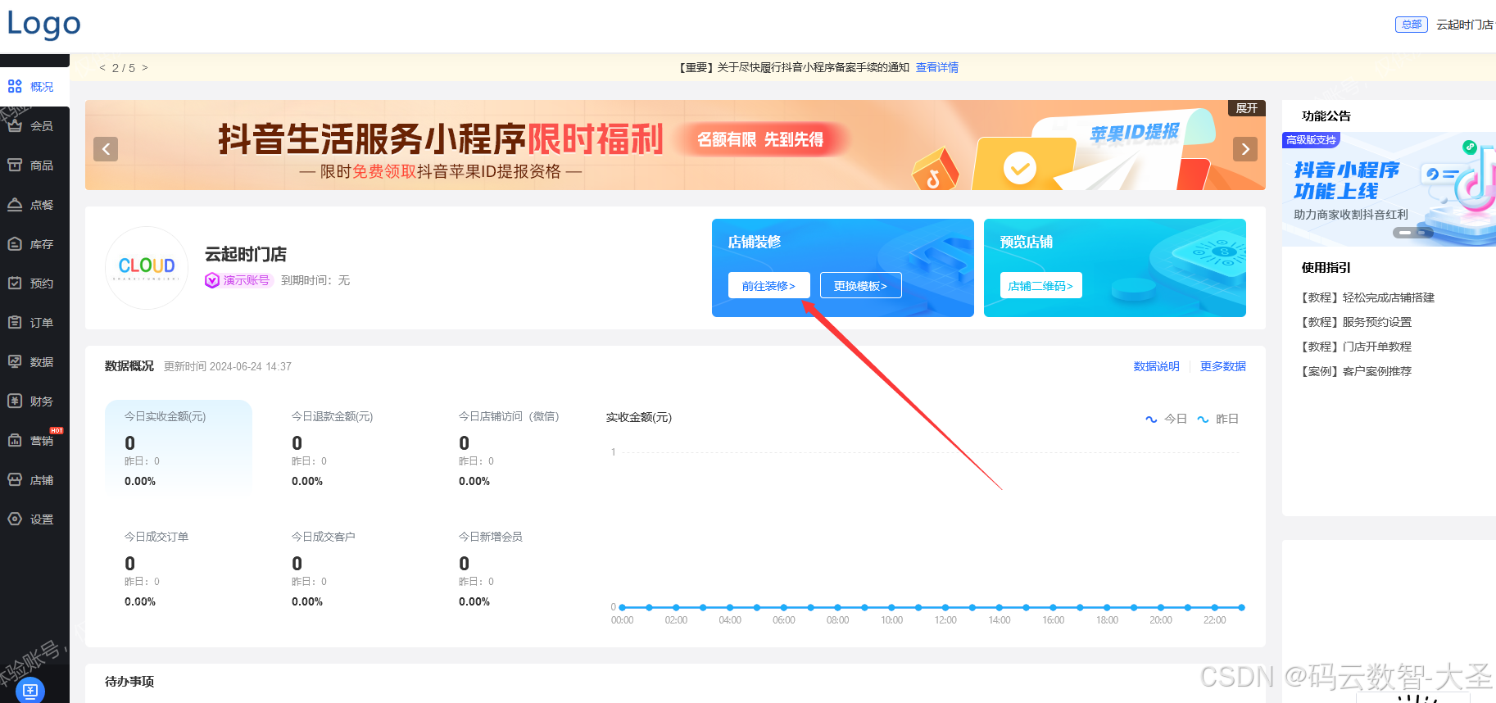Click the 设置 gear icon in sidebar
1496x703 pixels.
pos(15,519)
